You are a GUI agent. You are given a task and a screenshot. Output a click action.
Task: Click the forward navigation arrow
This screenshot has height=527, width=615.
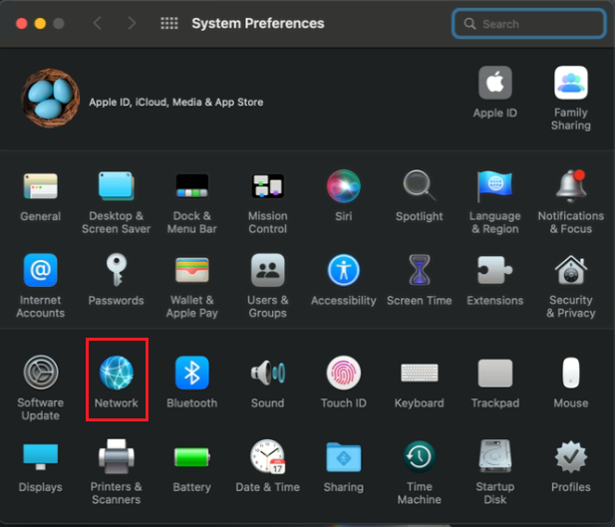point(129,23)
